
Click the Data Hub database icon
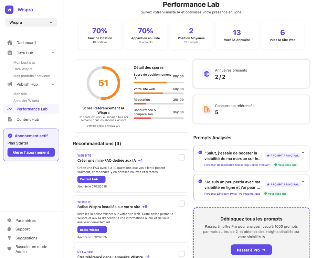point(10,53)
